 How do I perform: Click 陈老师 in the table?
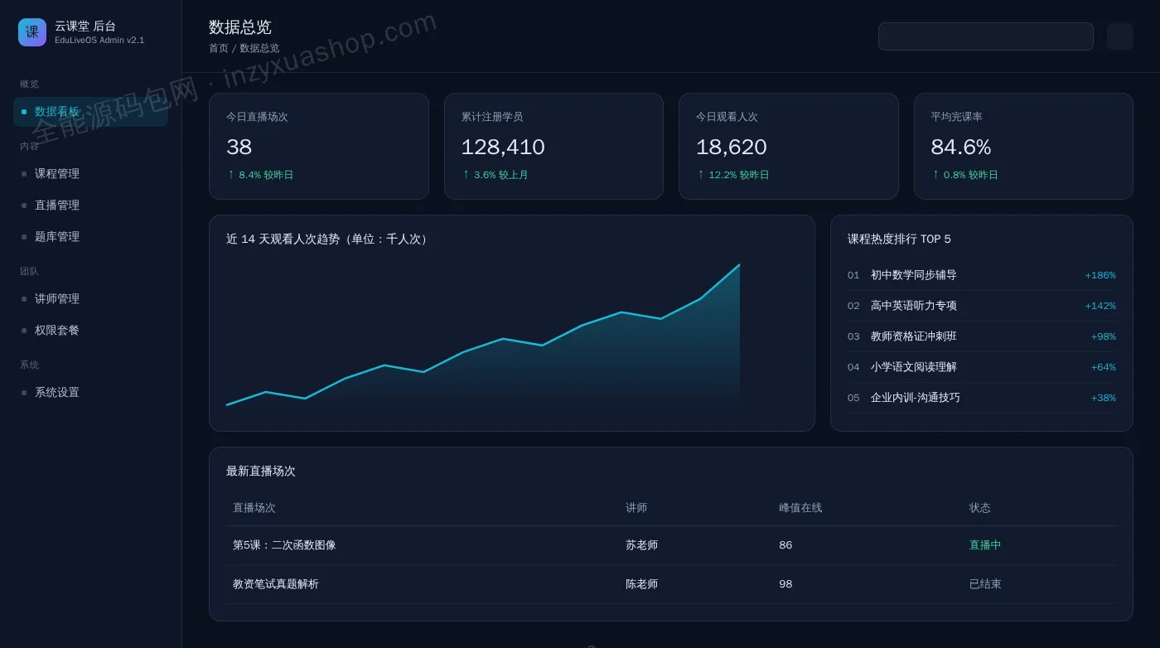click(x=641, y=584)
